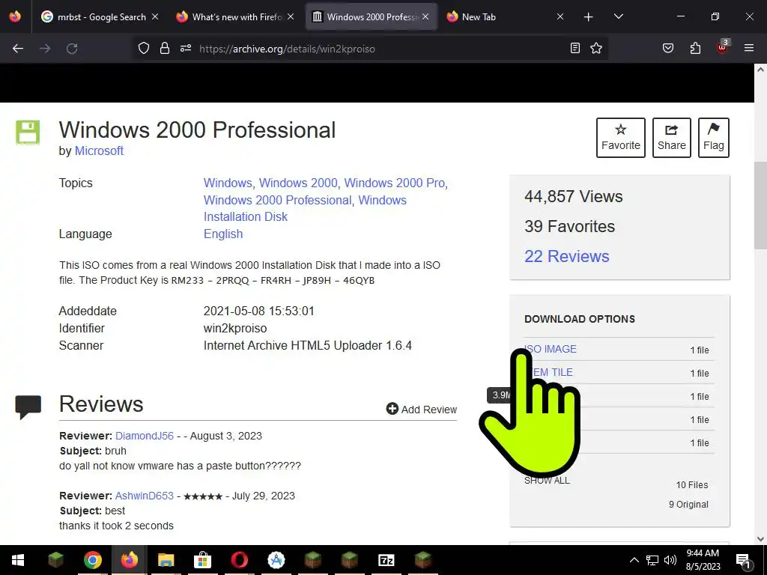Viewport: 767px width, 575px height.
Task: Click the Share button
Action: [x=672, y=138]
